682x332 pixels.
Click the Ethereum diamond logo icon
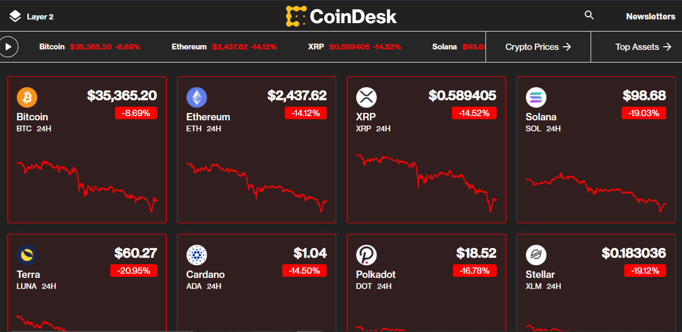point(197,97)
